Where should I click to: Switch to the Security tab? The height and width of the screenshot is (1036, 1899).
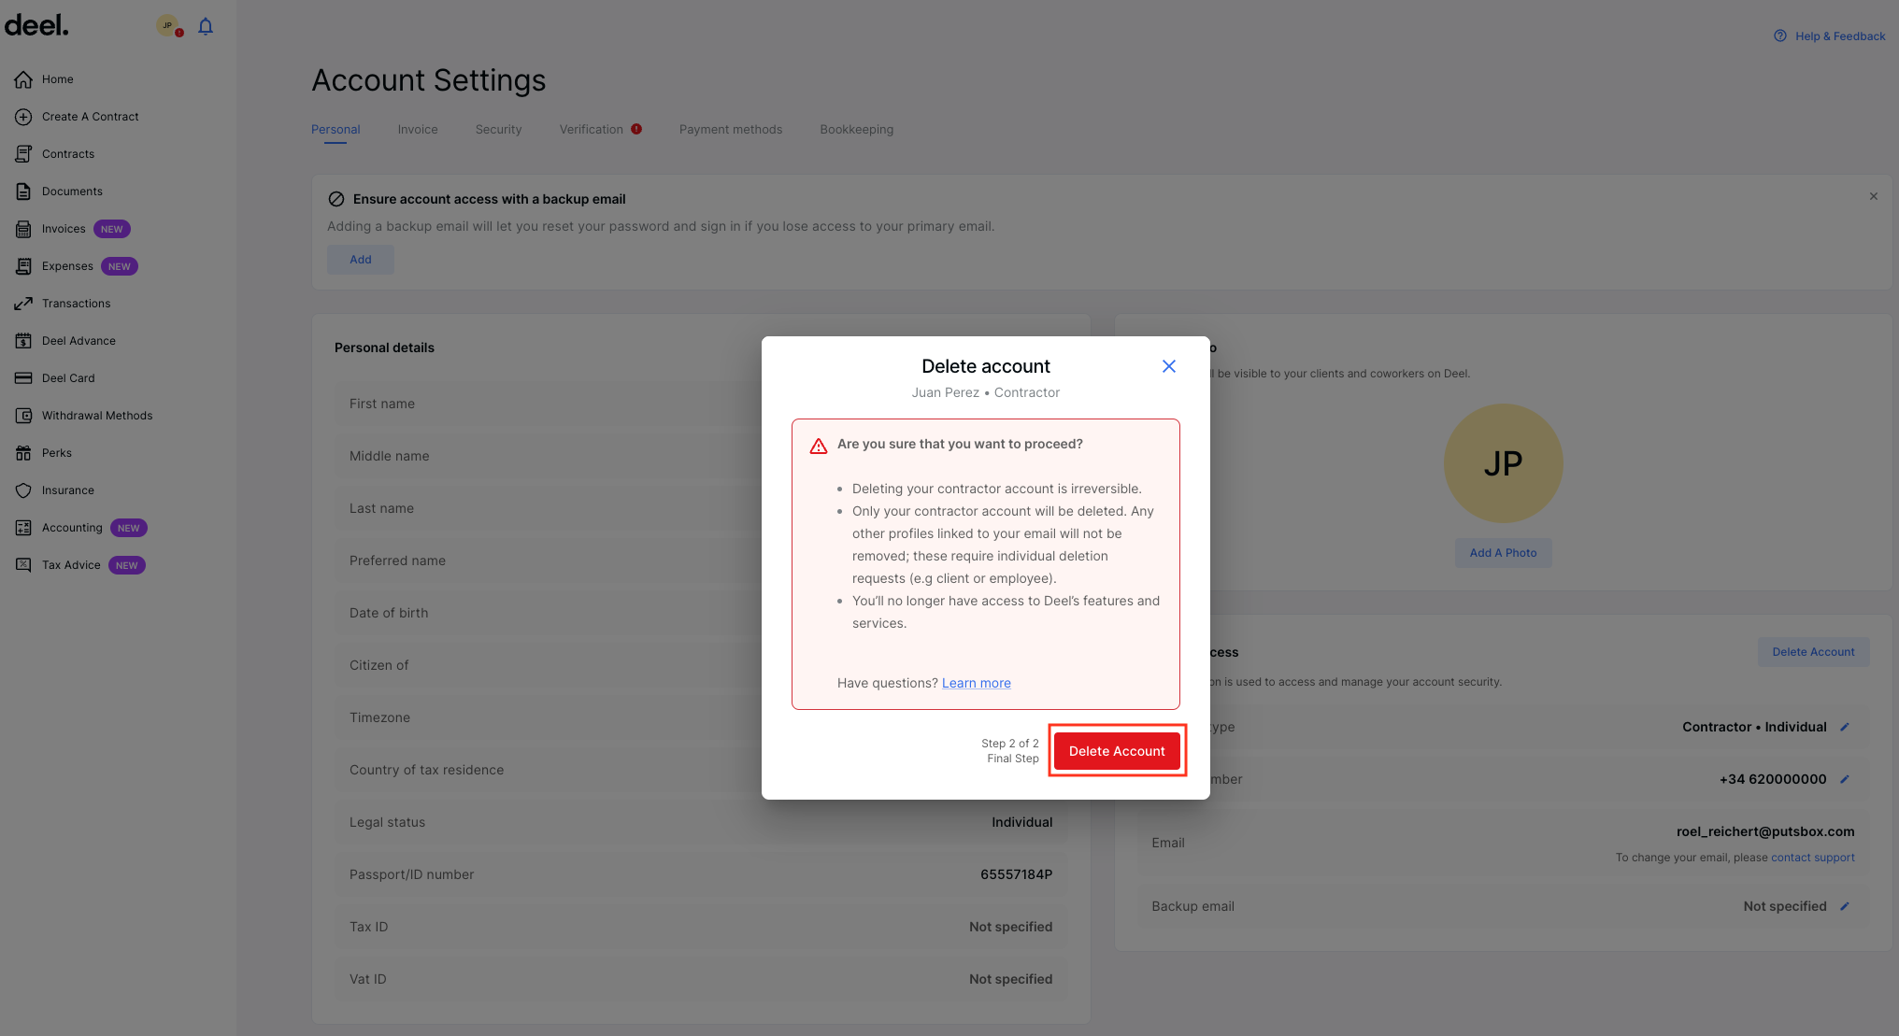(x=498, y=129)
